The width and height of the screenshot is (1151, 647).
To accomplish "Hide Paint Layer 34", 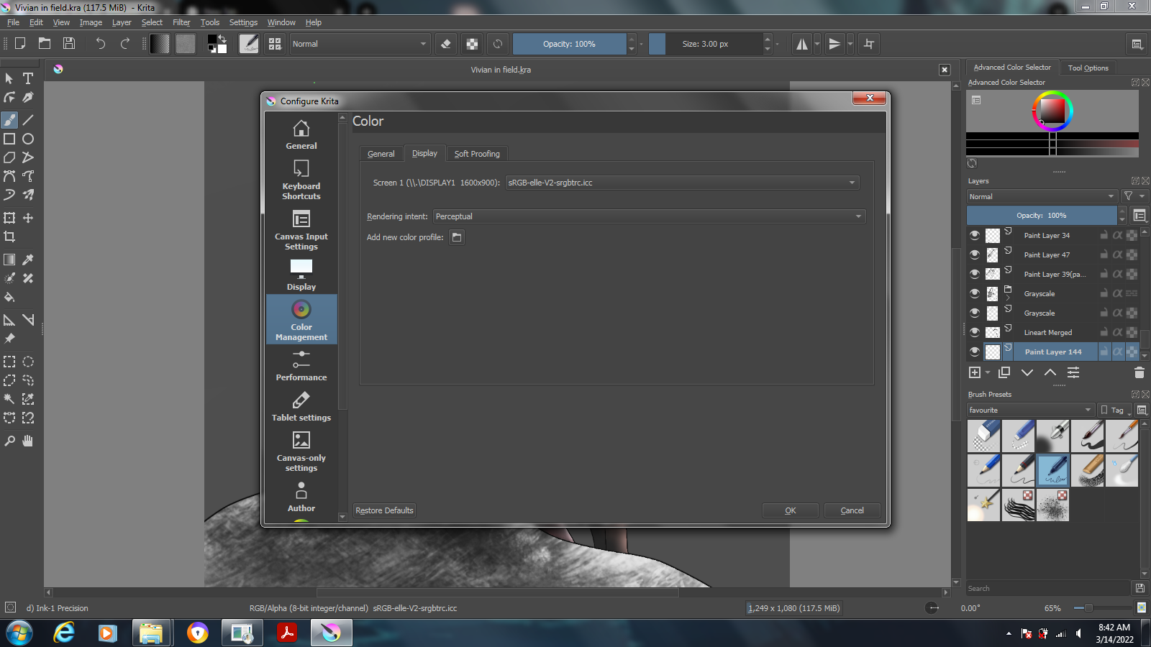I will 975,235.
